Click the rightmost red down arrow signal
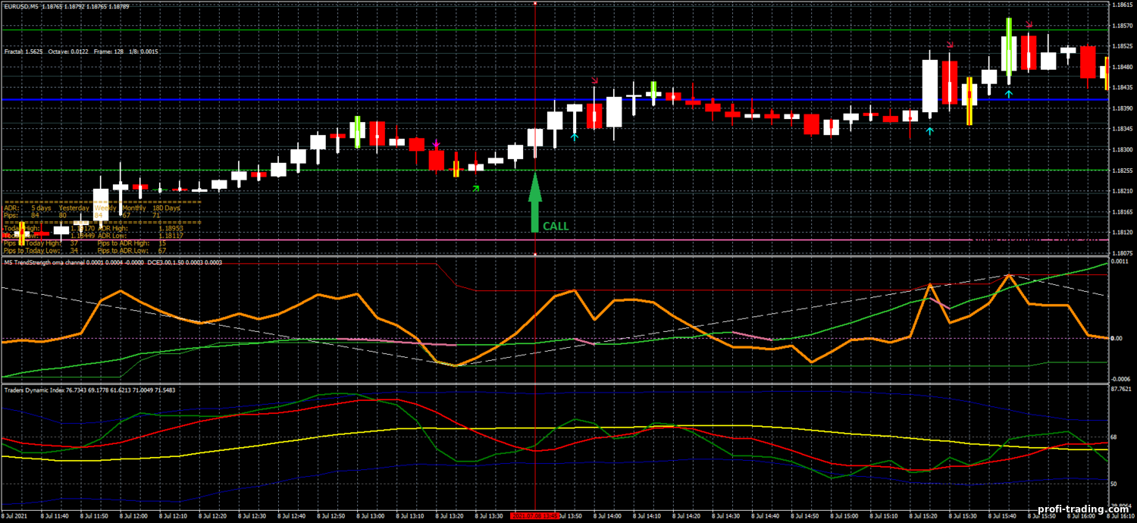 (1029, 25)
